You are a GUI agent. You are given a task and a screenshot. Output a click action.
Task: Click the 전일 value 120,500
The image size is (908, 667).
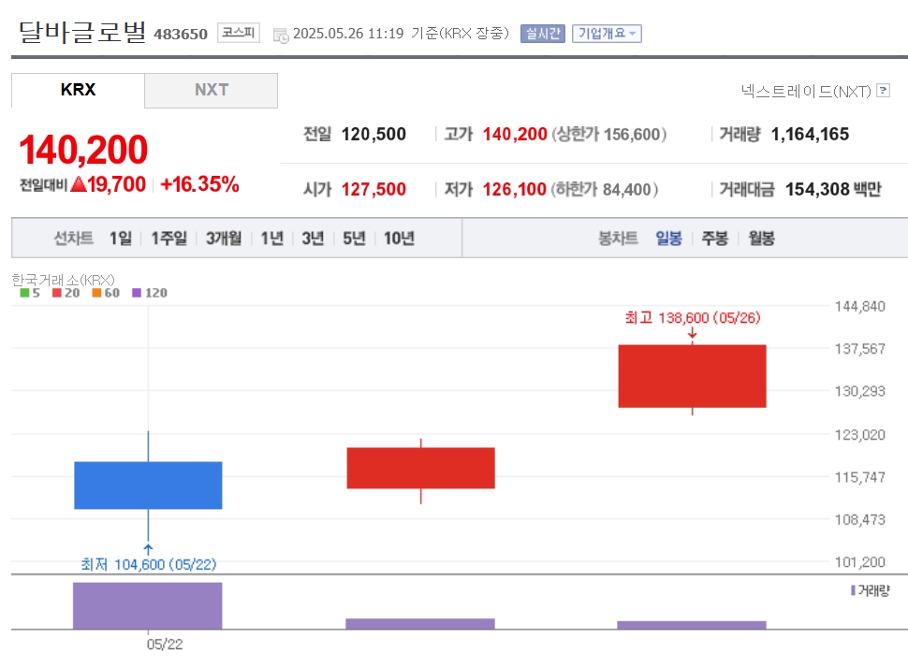tap(373, 134)
